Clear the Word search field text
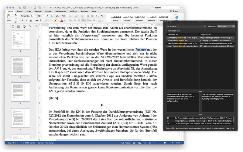Image resolution: width=243 pixels, height=152 pixels. pyautogui.click(x=180, y=7)
